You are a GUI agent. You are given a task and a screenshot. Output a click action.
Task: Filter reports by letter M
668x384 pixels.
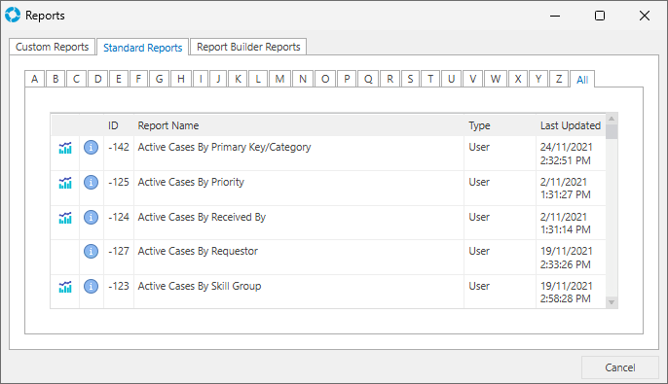point(279,79)
